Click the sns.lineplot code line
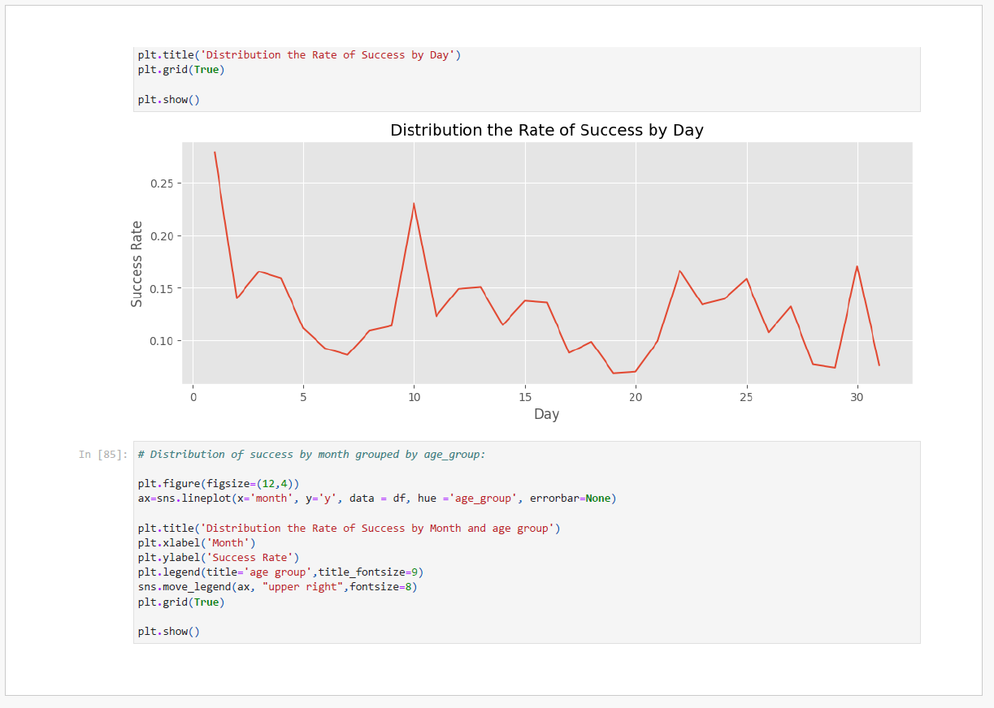The image size is (994, 708). pyautogui.click(x=376, y=499)
